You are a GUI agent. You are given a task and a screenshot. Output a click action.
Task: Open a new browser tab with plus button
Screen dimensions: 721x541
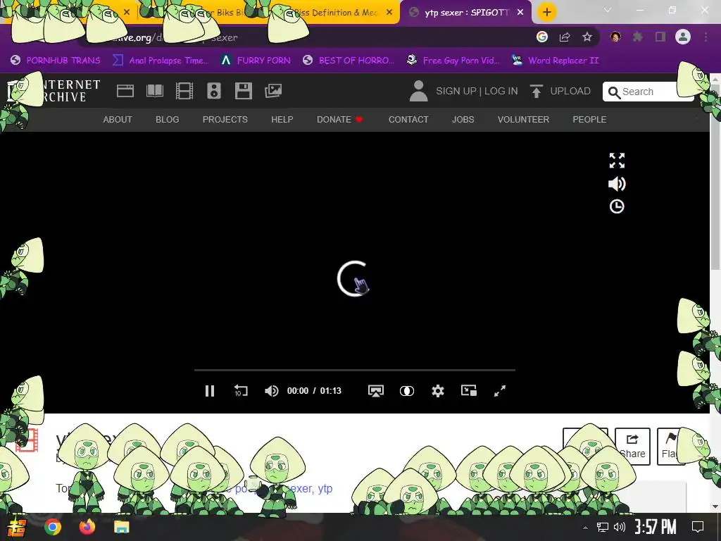pos(546,13)
